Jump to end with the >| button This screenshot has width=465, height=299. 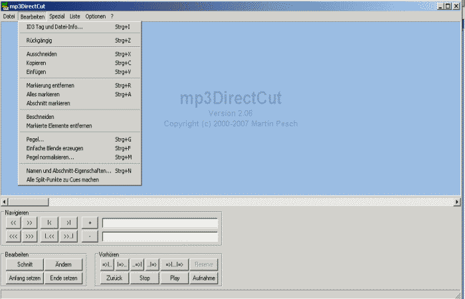[69, 223]
